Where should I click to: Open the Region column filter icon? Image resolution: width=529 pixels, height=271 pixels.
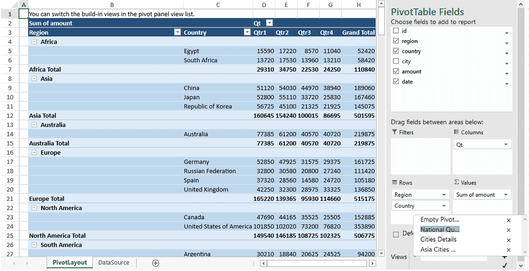pyautogui.click(x=177, y=32)
